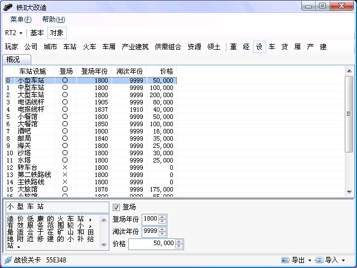
Task: Click the 导入 import icon
Action: tap(319, 260)
